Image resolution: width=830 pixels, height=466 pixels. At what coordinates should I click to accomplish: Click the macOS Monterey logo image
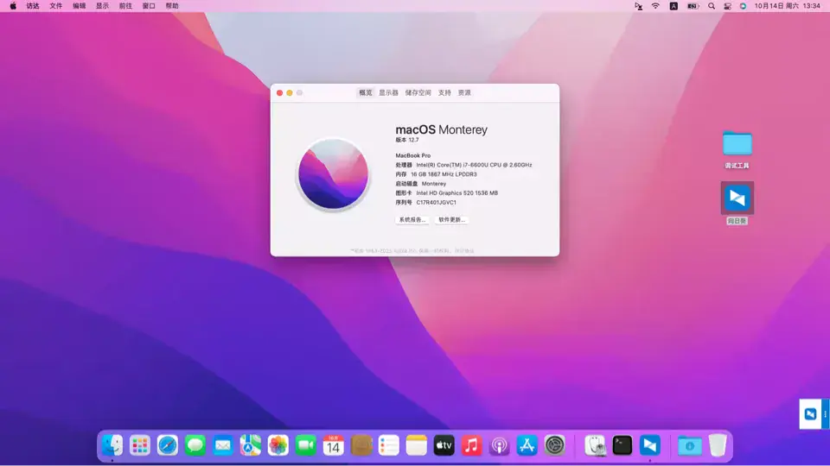point(333,173)
